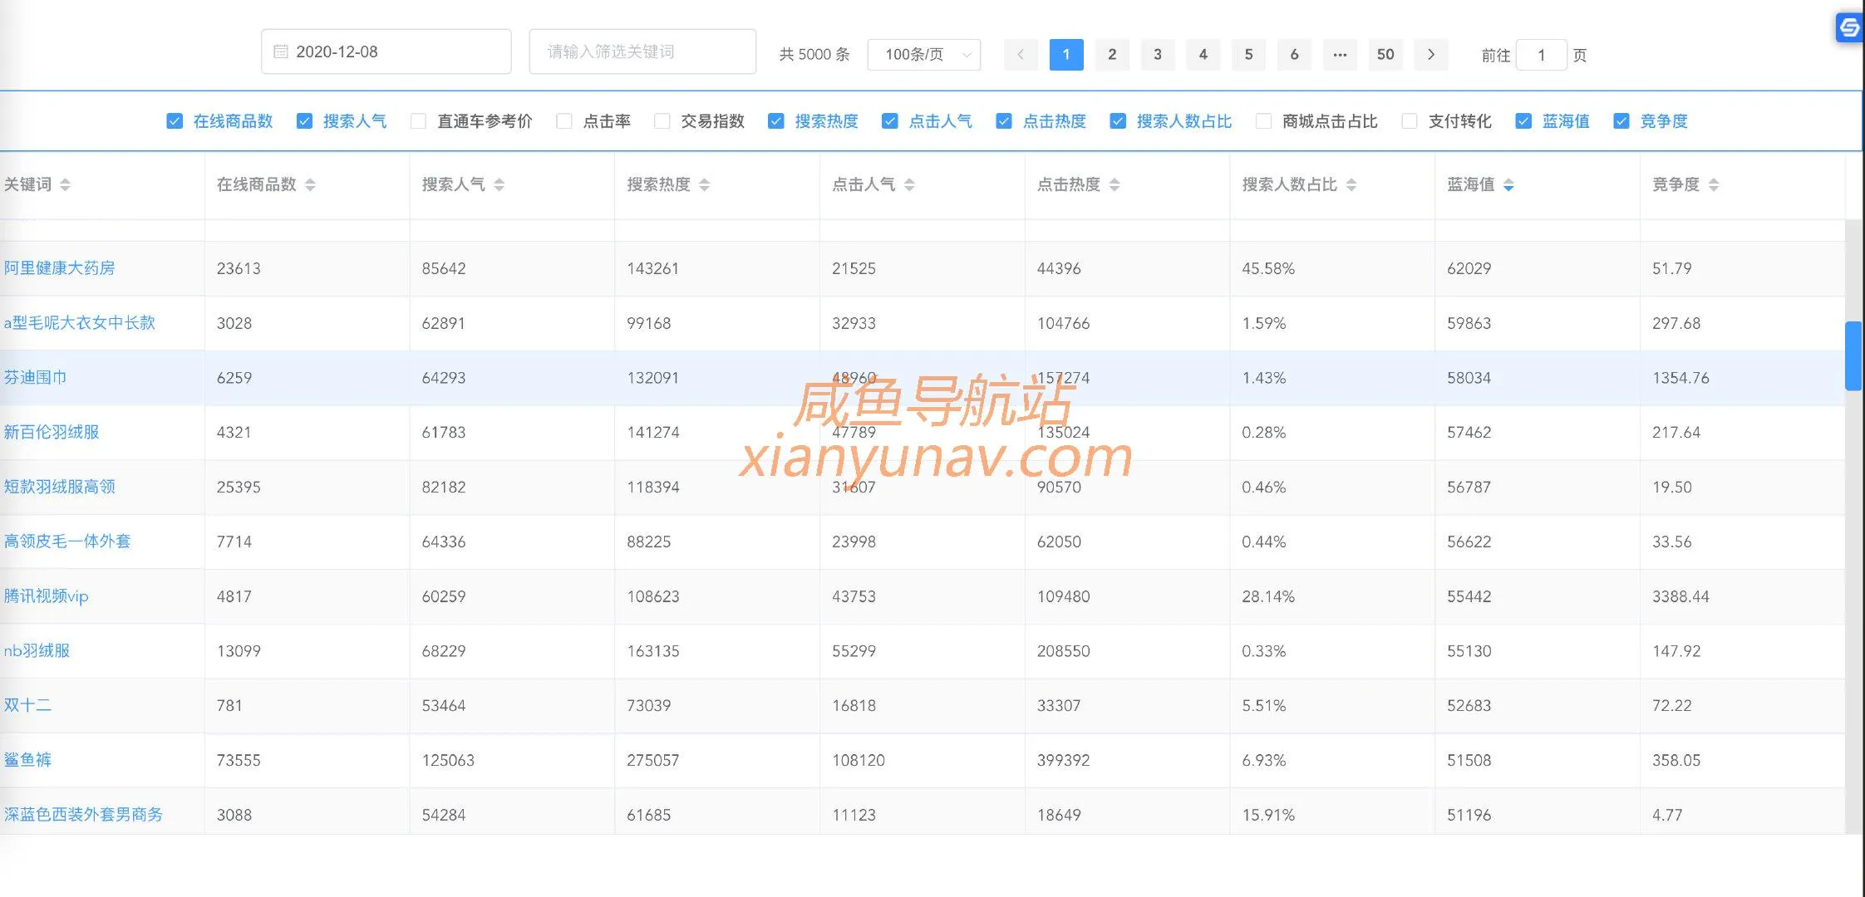1865x897 pixels.
Task: Click sort icon beside 搜索人气 header
Action: coord(499,184)
